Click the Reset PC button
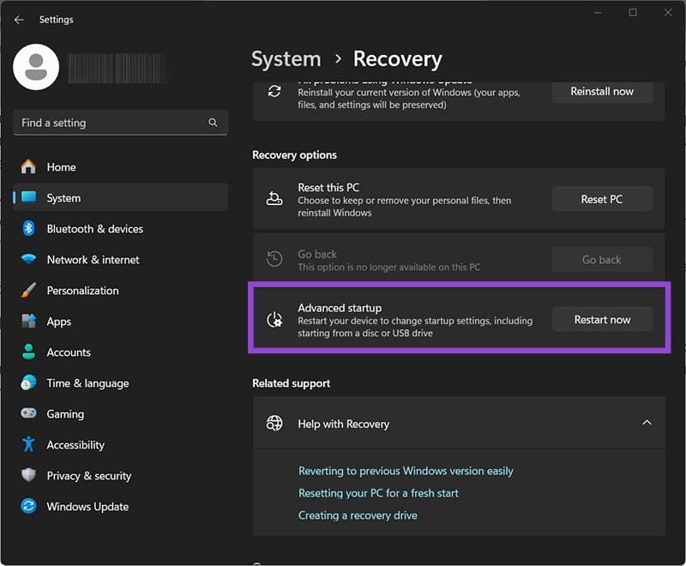Viewport: 686px width, 566px height. pyautogui.click(x=601, y=199)
